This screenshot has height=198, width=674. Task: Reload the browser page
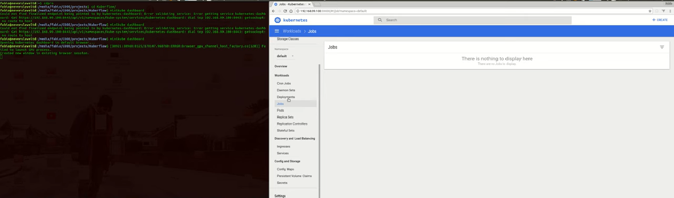(x=285, y=11)
